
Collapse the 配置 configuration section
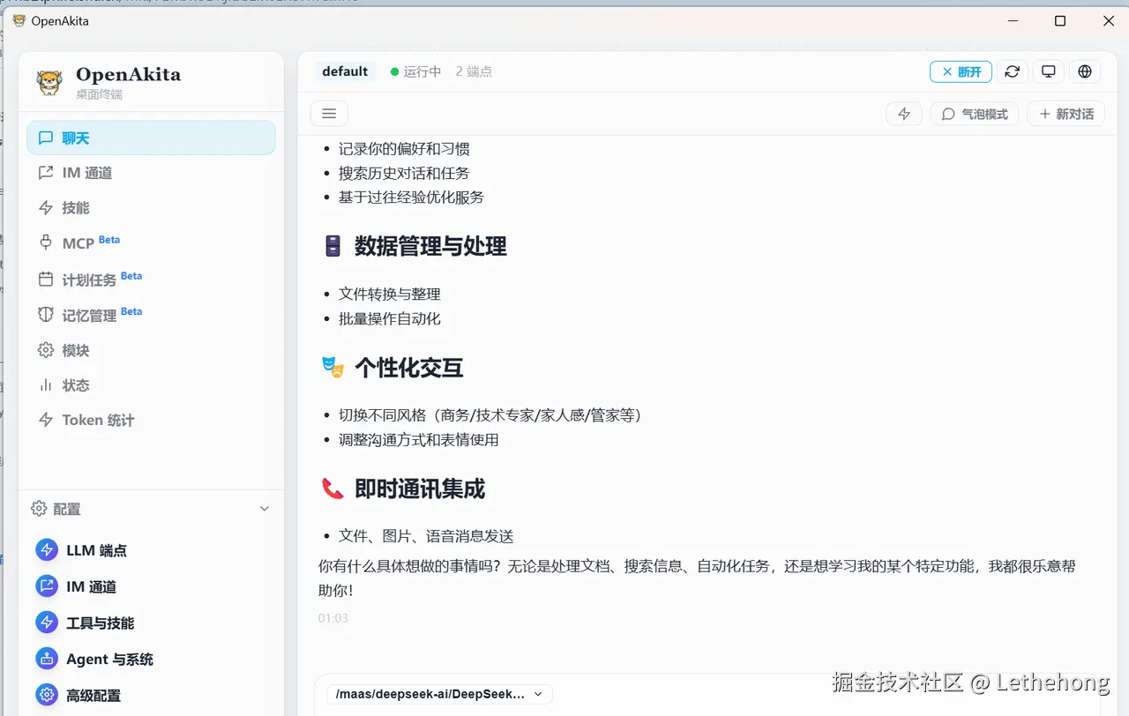tap(264, 509)
